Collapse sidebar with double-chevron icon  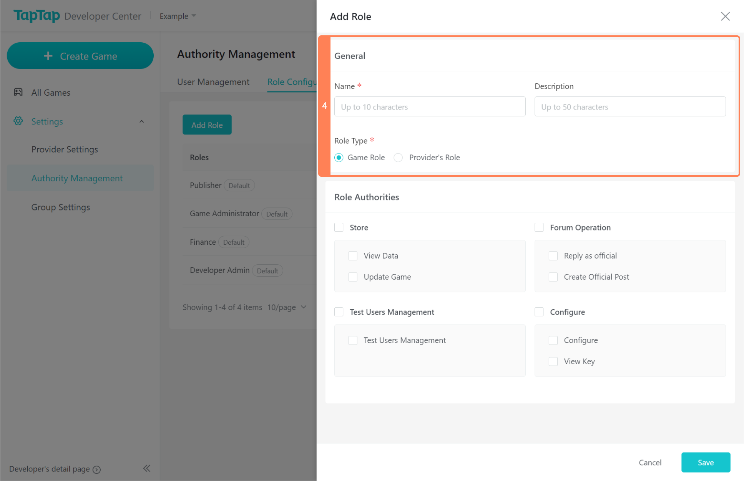146,468
